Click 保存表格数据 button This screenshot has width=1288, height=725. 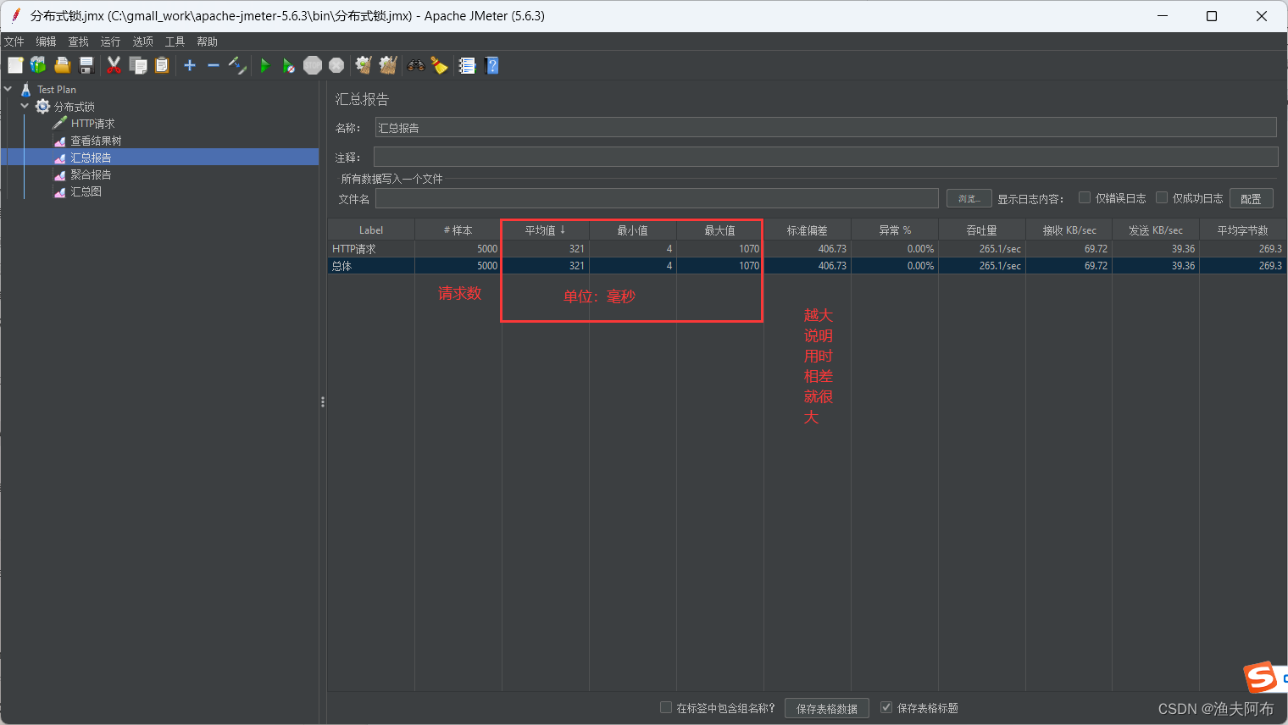click(x=826, y=708)
